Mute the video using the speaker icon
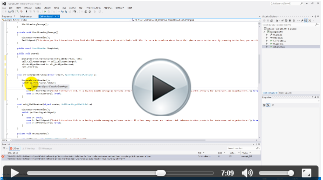Image resolution: width=323 pixels, height=180 pixels. (x=247, y=173)
